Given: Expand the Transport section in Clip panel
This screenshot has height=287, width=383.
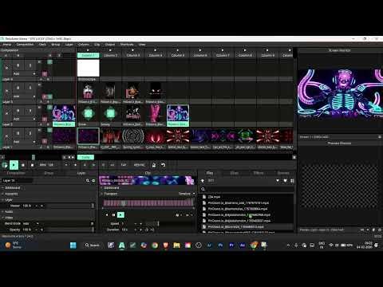Looking at the screenshot, I should coord(111,194).
